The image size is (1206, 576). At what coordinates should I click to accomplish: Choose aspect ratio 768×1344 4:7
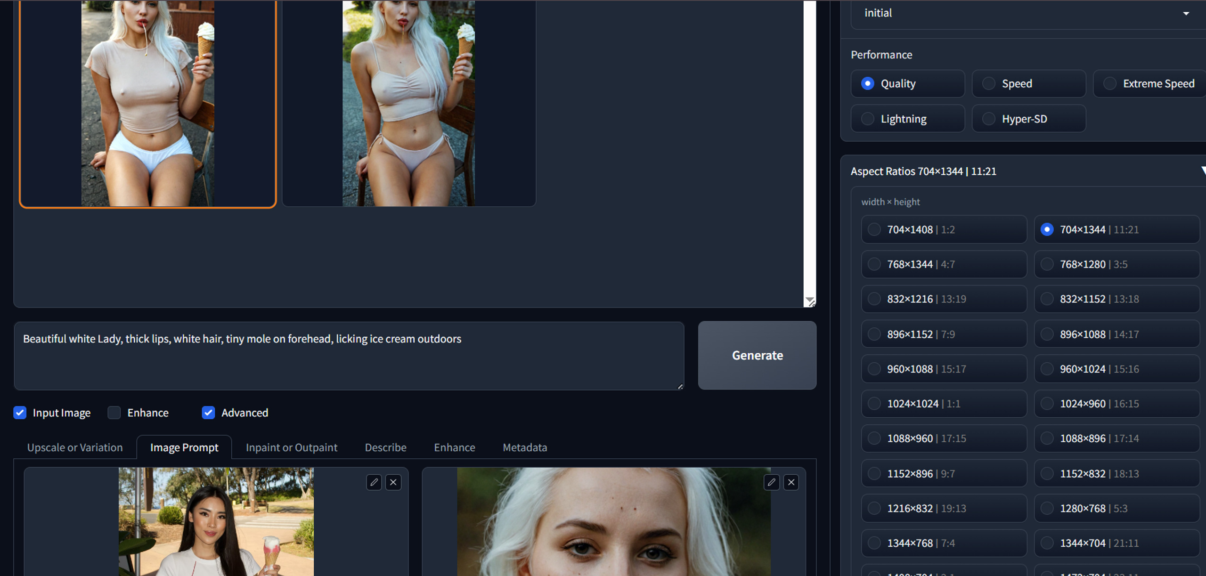tap(944, 264)
